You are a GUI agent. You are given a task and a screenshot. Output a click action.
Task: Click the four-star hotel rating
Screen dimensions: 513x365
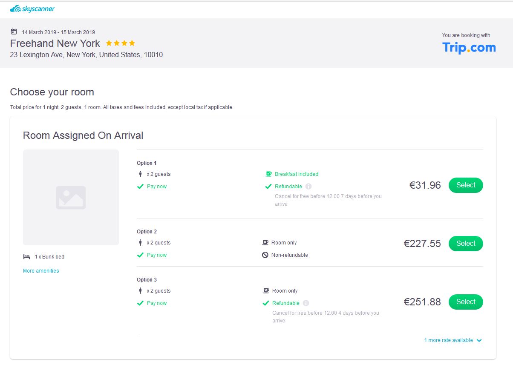121,43
